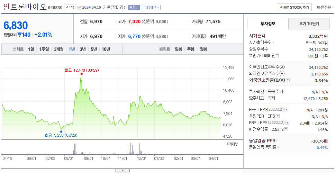Viewport: 335px width, 173px height.
Task: Click the 동일업종 PER value -30.76배
Action: [x=320, y=141]
